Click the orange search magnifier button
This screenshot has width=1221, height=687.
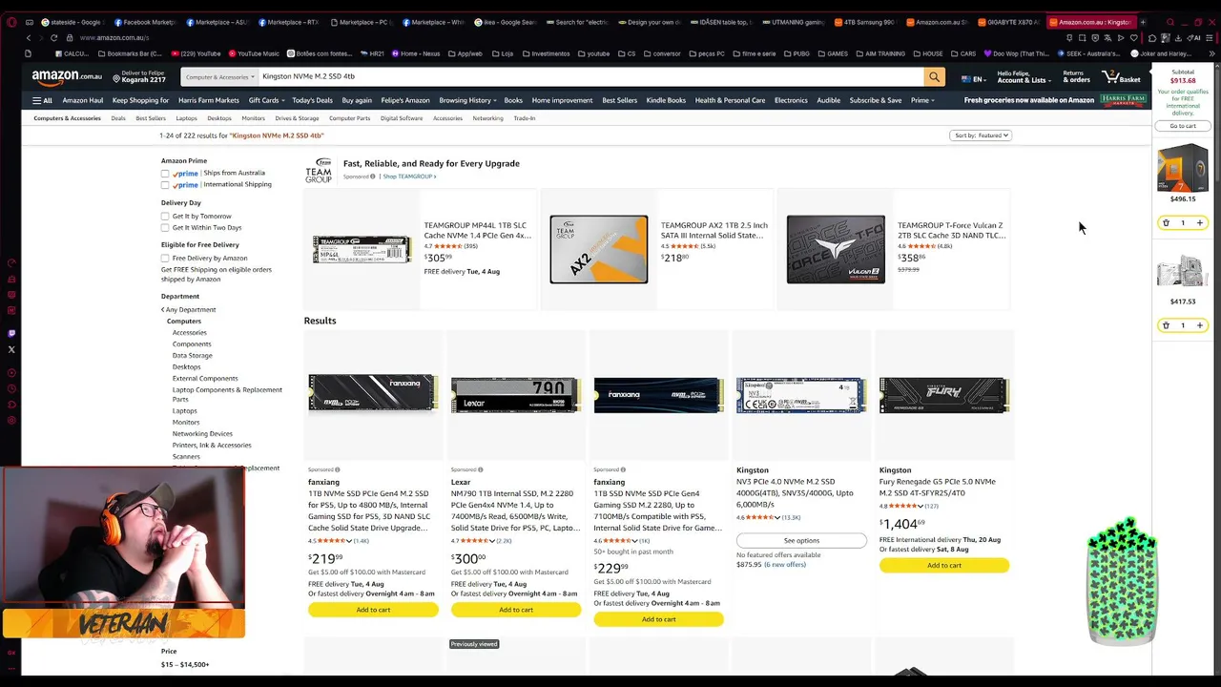coord(934,76)
